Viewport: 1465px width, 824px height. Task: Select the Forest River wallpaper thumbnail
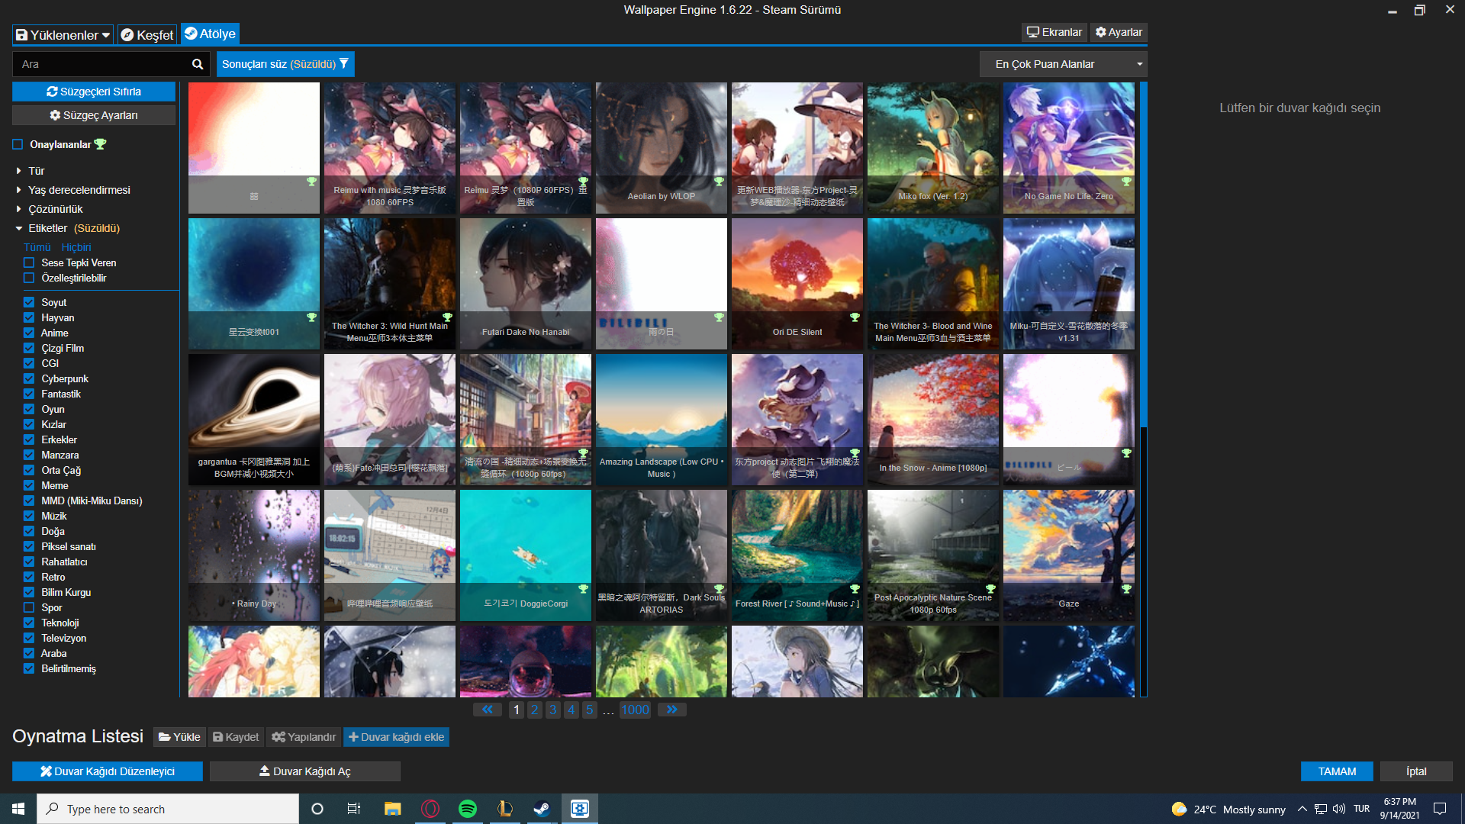[x=797, y=555]
